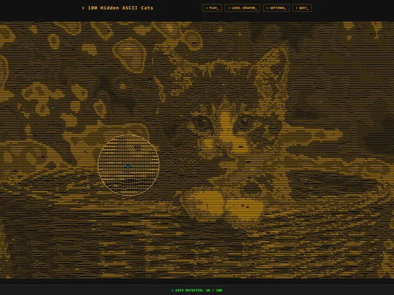Start the game with the PLAY_ button
This screenshot has width=394, height=295.
(x=212, y=8)
